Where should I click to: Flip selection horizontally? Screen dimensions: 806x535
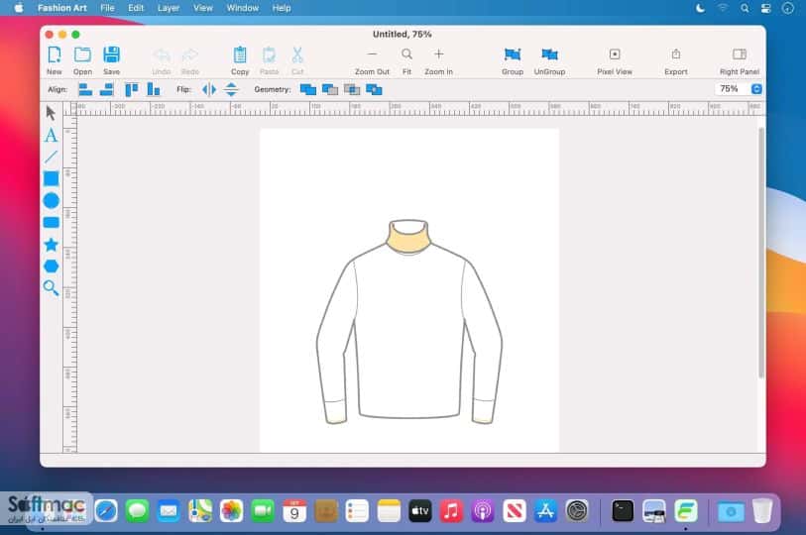209,89
